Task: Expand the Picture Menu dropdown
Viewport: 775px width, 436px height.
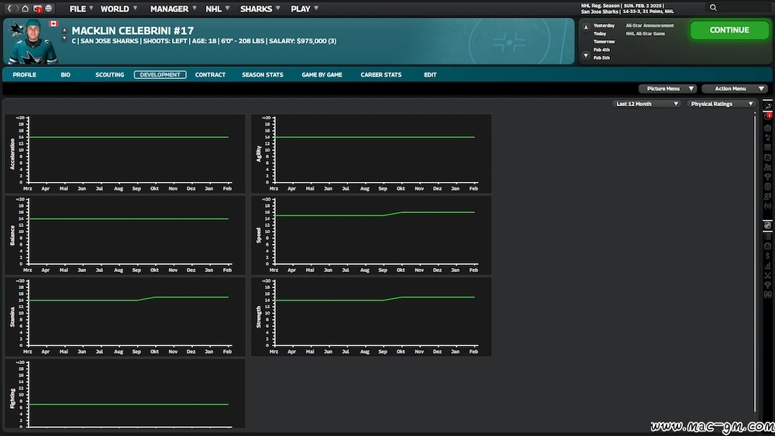Action: 668,88
